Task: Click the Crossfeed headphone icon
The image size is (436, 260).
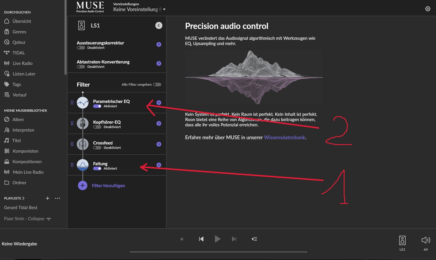Action: pyautogui.click(x=83, y=144)
